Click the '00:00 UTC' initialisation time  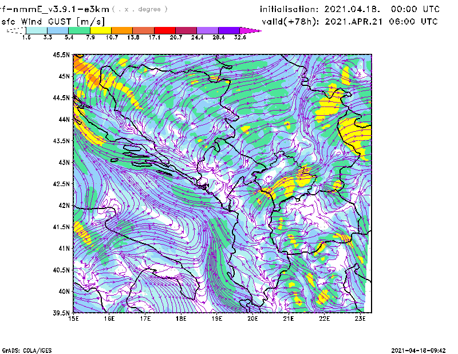coord(415,9)
